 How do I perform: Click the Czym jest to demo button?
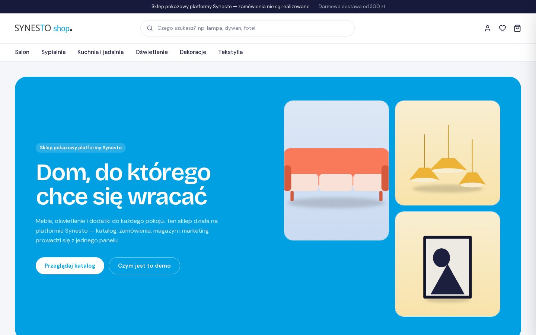(x=144, y=266)
